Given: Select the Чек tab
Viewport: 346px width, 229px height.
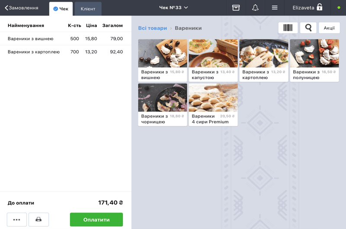Looking at the screenshot, I should pyautogui.click(x=61, y=9).
